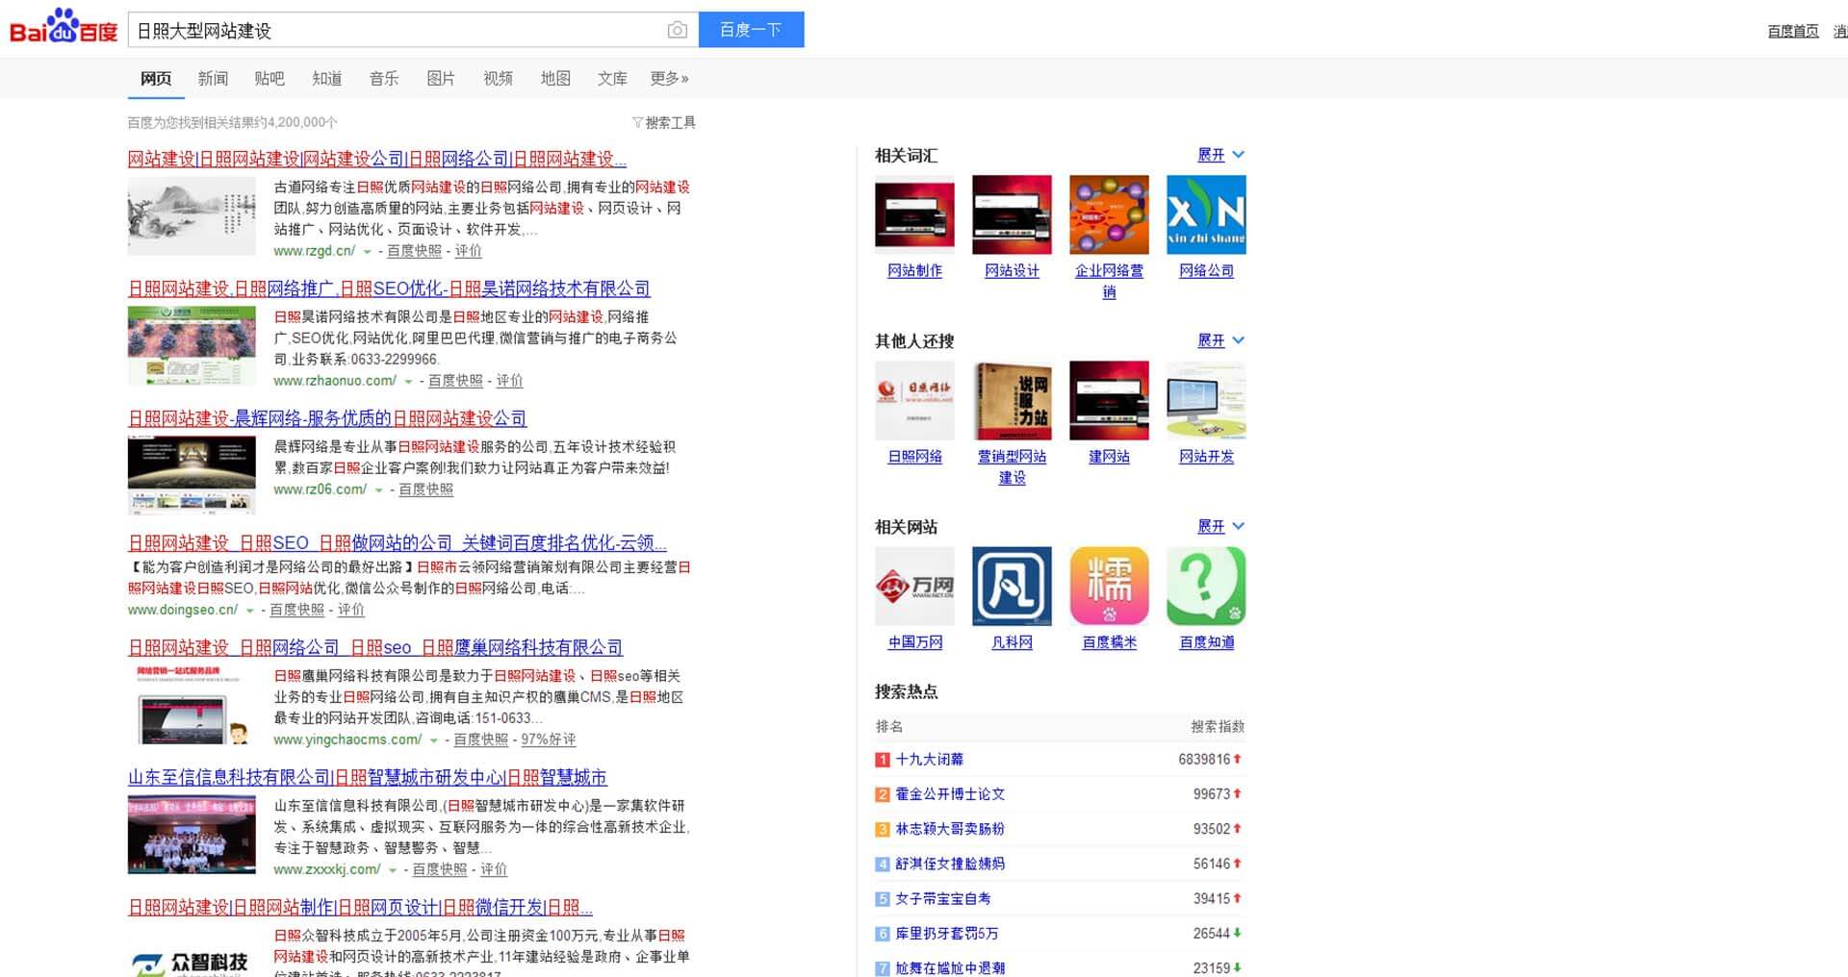
Task: Click the Xin zhi shang 网络公司 icon
Action: point(1206,214)
